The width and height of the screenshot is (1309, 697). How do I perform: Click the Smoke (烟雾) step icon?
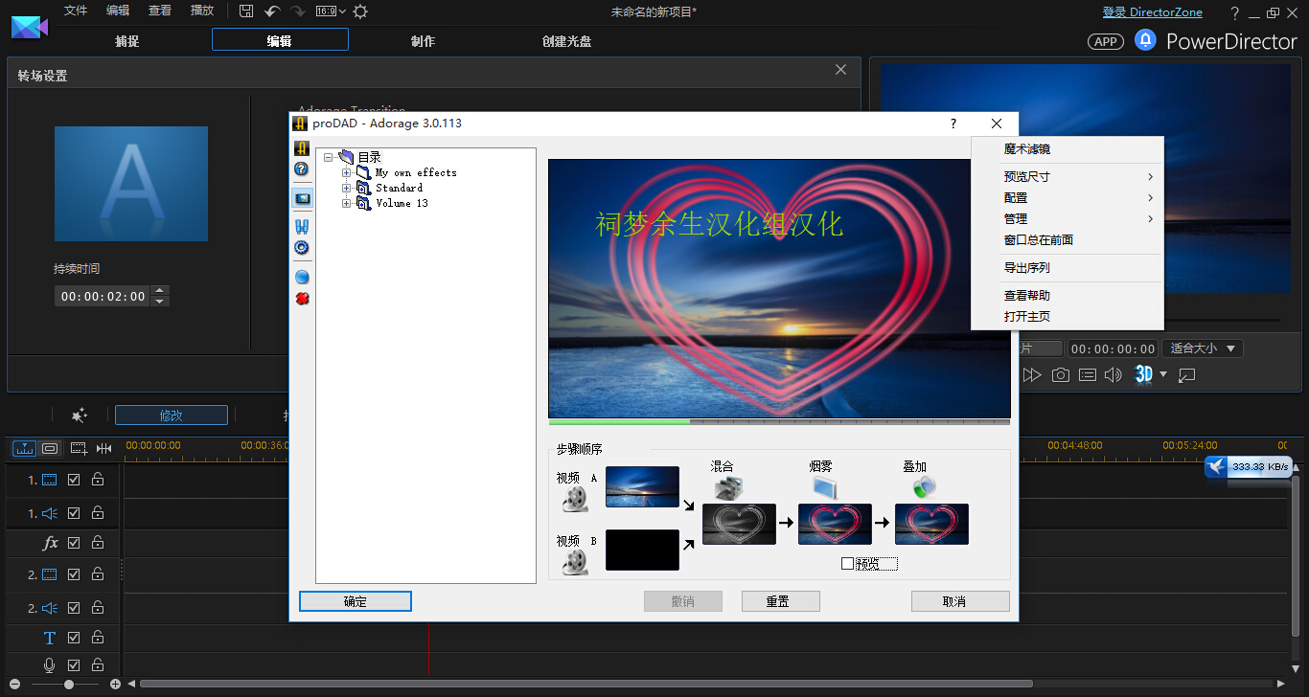coord(824,488)
